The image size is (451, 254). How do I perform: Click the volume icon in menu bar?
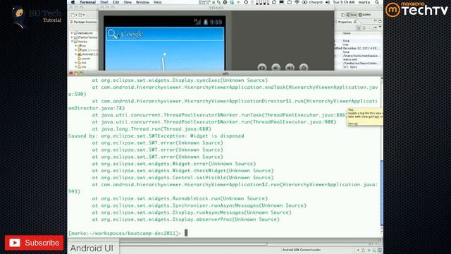pos(327,2)
